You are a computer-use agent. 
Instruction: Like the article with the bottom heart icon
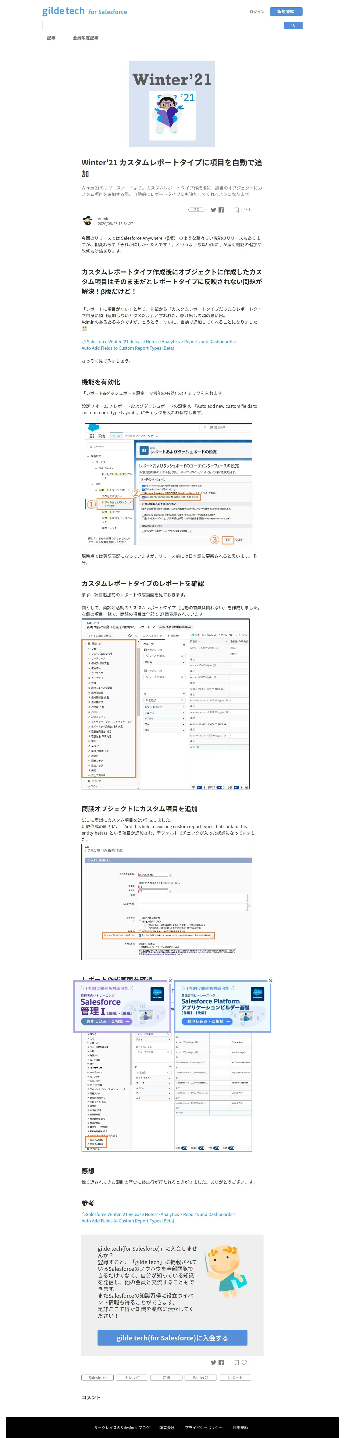[x=244, y=1363]
